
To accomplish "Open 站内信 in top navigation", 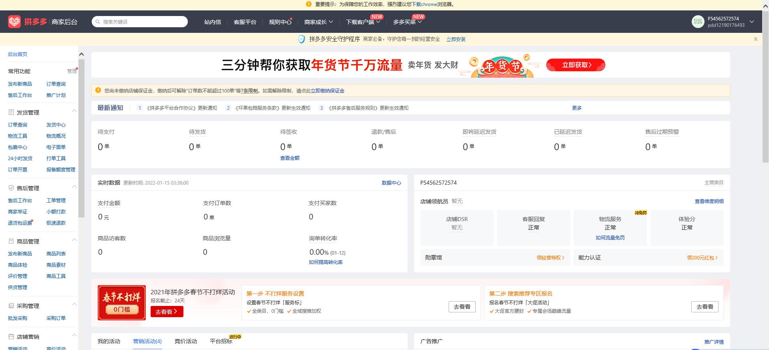I will pyautogui.click(x=213, y=22).
